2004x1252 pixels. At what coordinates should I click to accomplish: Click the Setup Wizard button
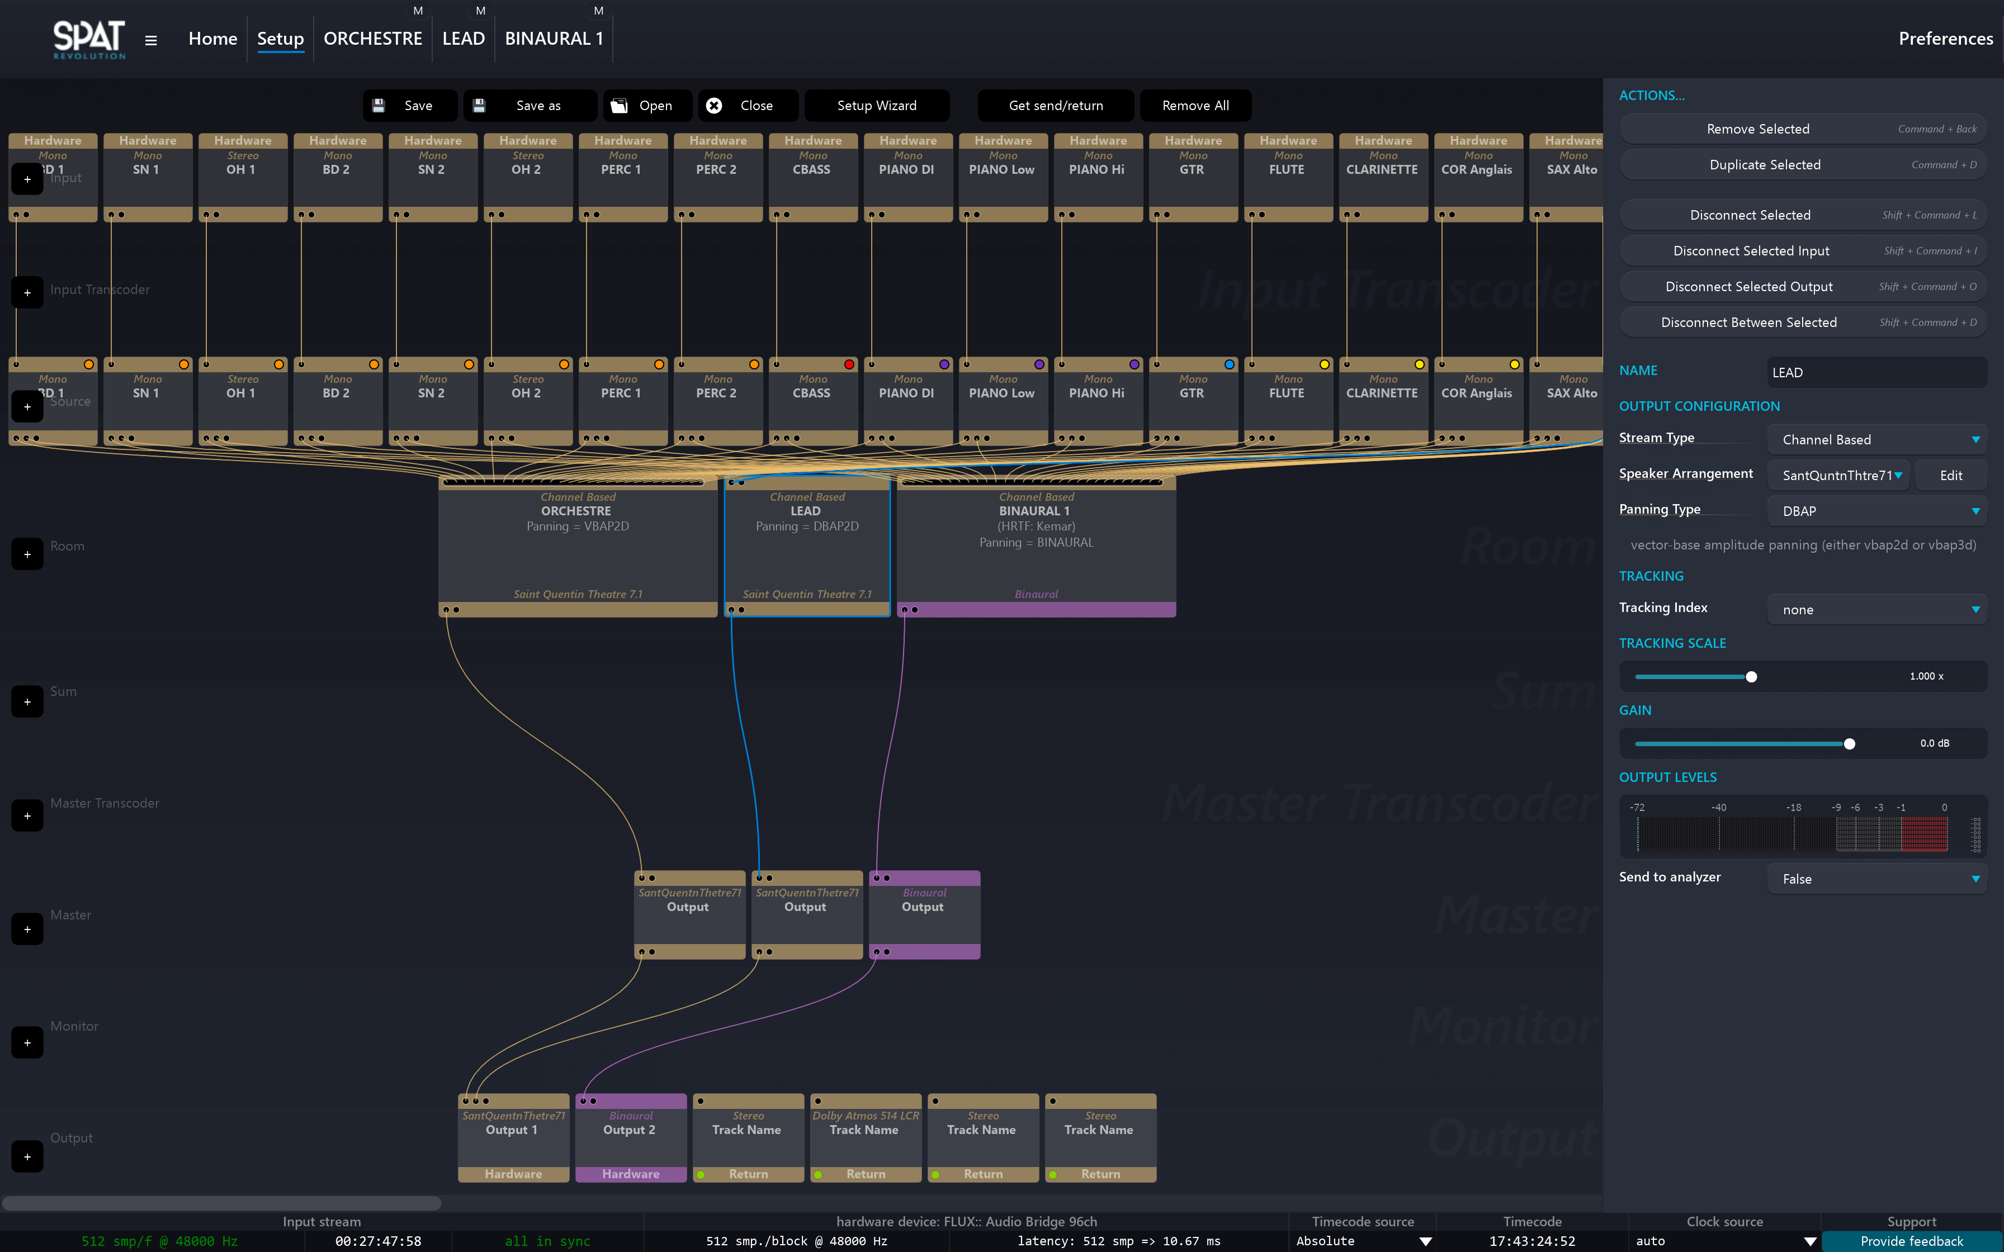click(876, 105)
